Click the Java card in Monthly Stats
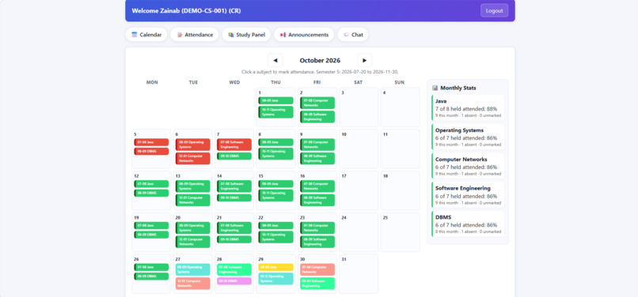 click(x=468, y=107)
